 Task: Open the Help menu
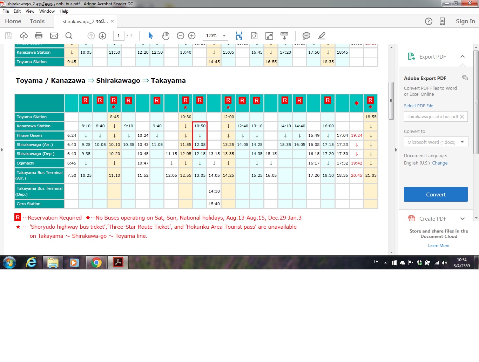[64, 11]
